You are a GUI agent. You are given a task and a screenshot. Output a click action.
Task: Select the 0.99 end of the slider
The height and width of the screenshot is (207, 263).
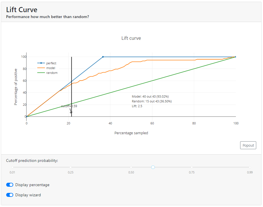tap(250, 167)
